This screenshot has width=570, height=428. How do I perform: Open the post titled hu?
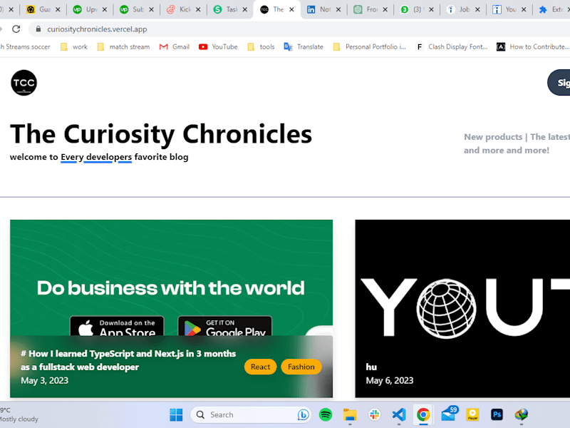(x=371, y=367)
